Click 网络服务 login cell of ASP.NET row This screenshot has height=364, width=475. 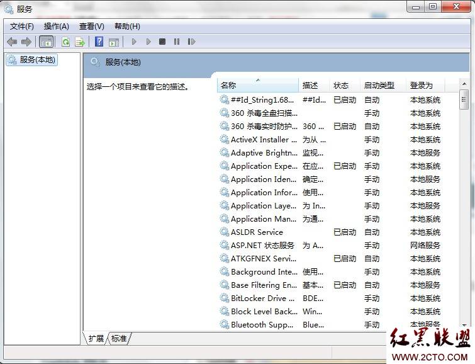pos(425,246)
